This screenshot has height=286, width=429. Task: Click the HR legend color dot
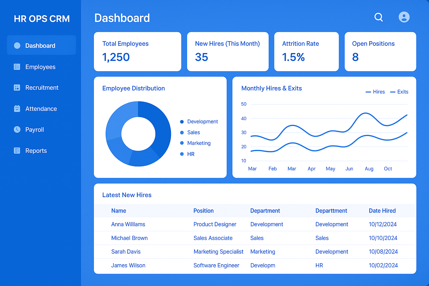pyautogui.click(x=182, y=154)
